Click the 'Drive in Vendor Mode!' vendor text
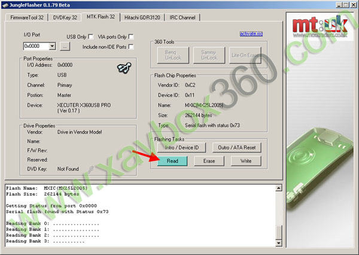The height and width of the screenshot is (255, 359). 80,132
